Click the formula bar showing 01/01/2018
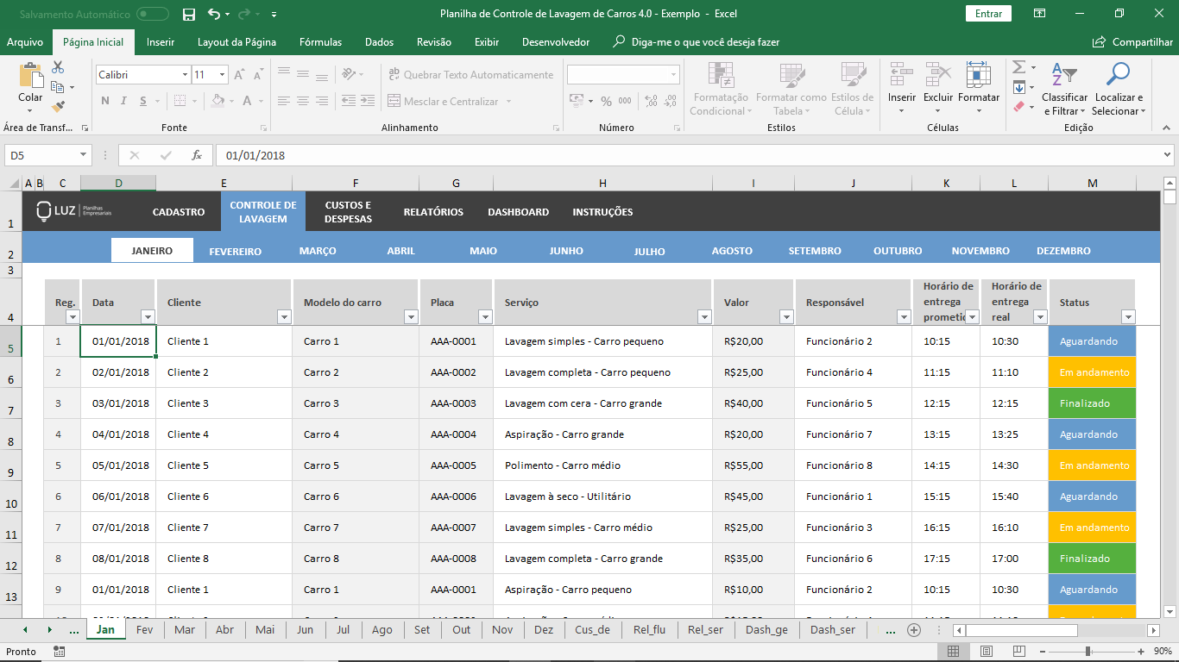The image size is (1179, 662). coord(688,155)
